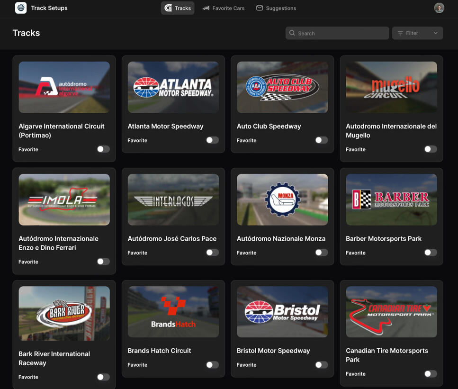The height and width of the screenshot is (389, 458).
Task: Click the Canadian Tire Motorsports Park title
Action: [387, 355]
